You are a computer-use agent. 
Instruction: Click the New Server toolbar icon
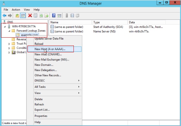tap(67, 16)
